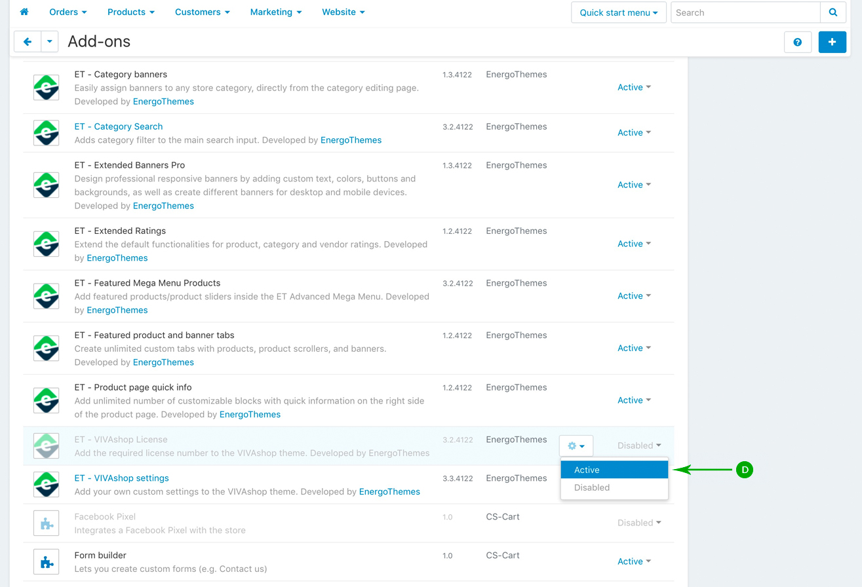Select Active in the status dropdown
The image size is (862, 587).
coord(614,470)
